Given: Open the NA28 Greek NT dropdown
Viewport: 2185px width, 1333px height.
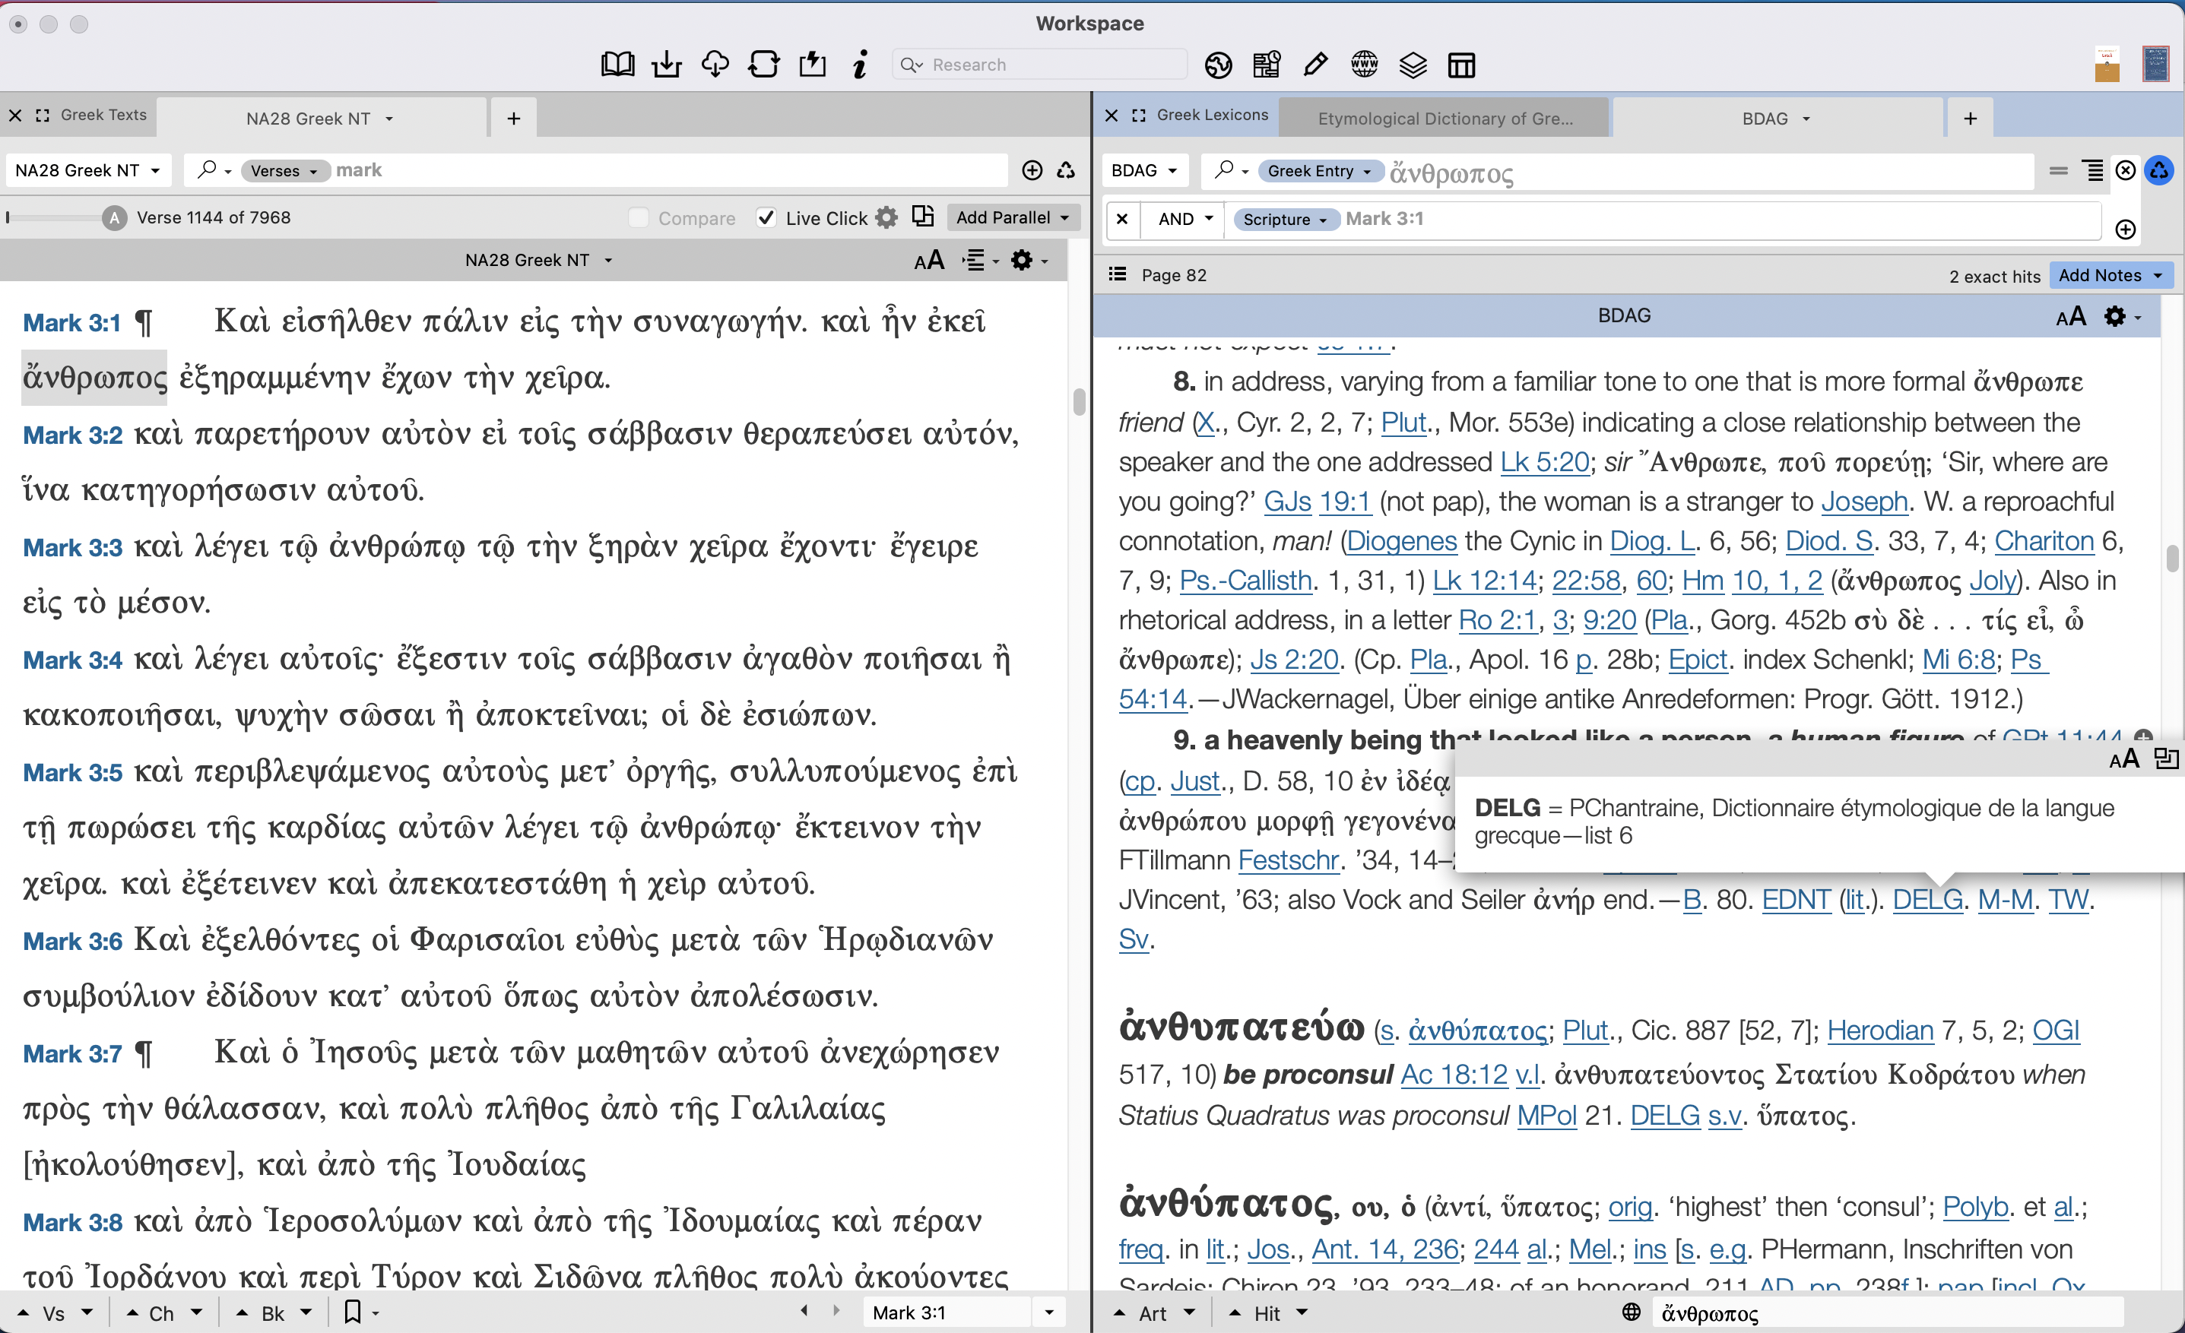Looking at the screenshot, I should pyautogui.click(x=87, y=170).
